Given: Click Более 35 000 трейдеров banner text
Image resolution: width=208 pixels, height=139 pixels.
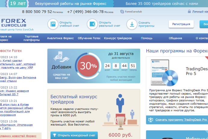Looking at the screenshot, I should tap(162, 4).
